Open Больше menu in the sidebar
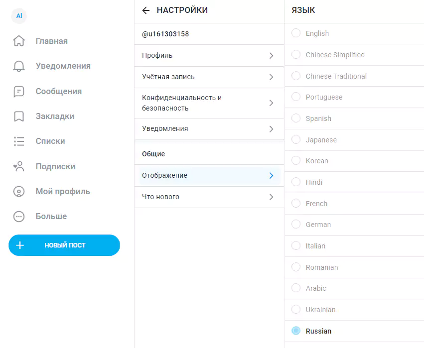Image resolution: width=424 pixels, height=348 pixels. coord(51,216)
